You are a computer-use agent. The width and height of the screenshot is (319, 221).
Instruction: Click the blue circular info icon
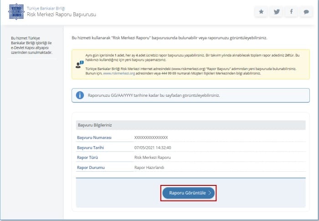click(x=80, y=95)
